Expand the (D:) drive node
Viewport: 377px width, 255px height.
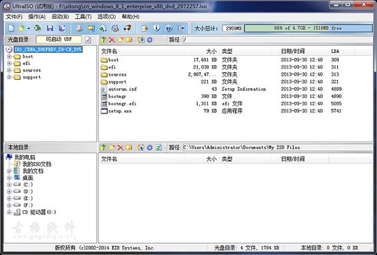click(x=9, y=192)
